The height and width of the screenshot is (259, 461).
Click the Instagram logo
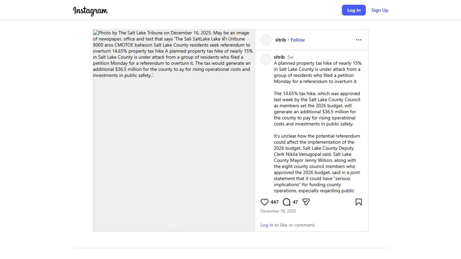coord(90,11)
